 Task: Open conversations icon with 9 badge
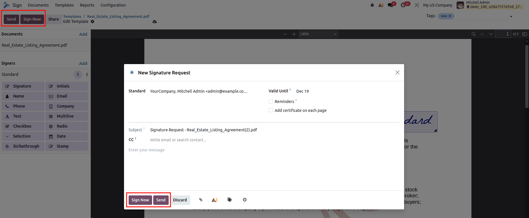click(x=391, y=5)
